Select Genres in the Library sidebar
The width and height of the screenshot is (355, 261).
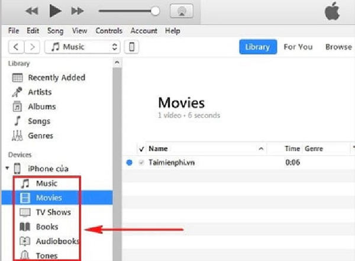pyautogui.click(x=41, y=136)
